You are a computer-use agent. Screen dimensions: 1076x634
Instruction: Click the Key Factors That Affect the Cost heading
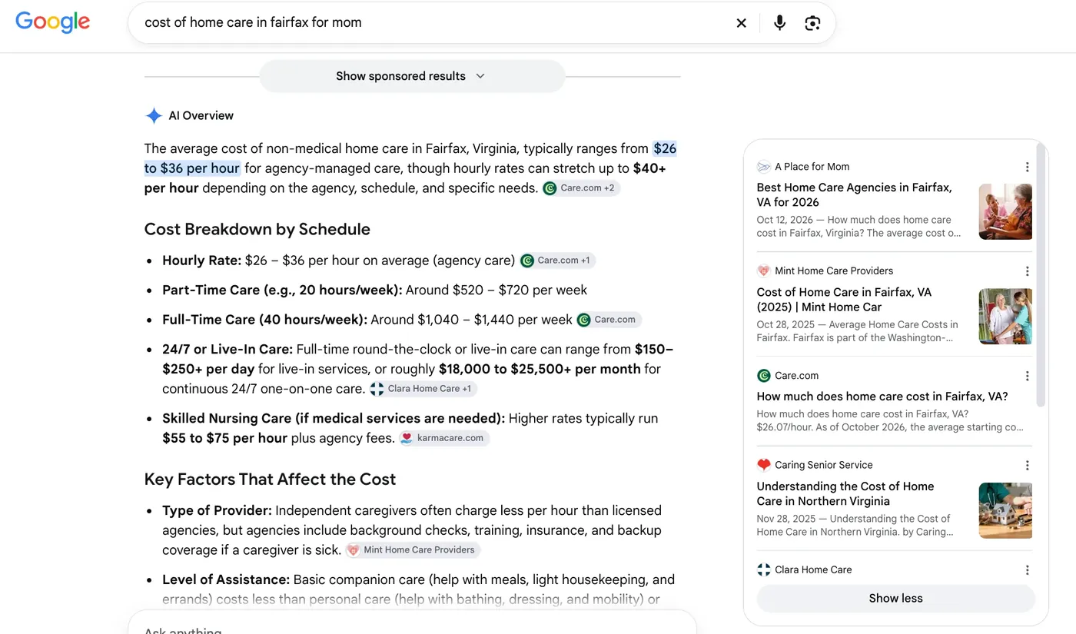pos(270,480)
